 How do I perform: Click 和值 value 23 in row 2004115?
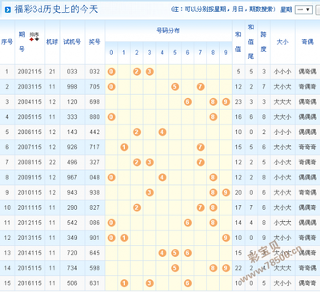point(238,102)
